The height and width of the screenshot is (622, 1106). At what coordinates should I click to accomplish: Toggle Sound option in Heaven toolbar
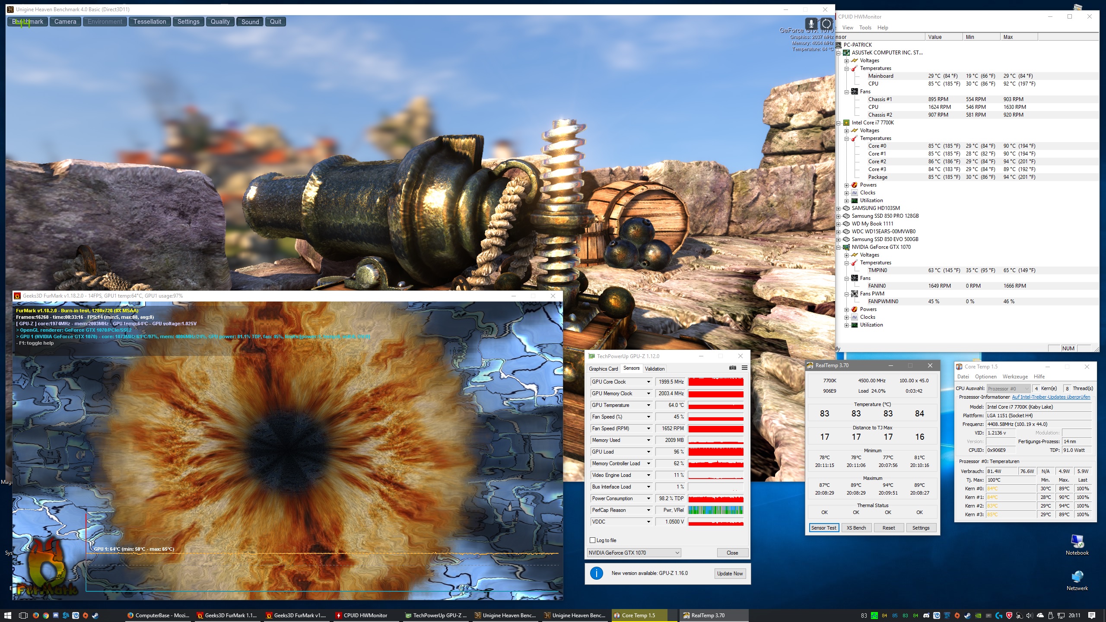250,22
